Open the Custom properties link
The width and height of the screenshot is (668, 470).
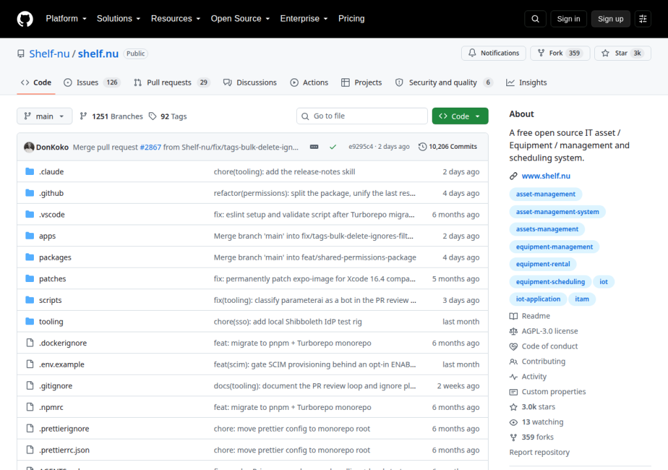(547, 392)
